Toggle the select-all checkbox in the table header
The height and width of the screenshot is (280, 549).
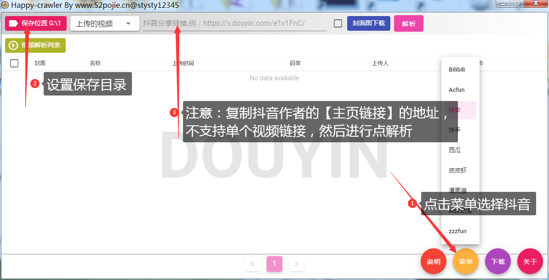click(x=14, y=63)
